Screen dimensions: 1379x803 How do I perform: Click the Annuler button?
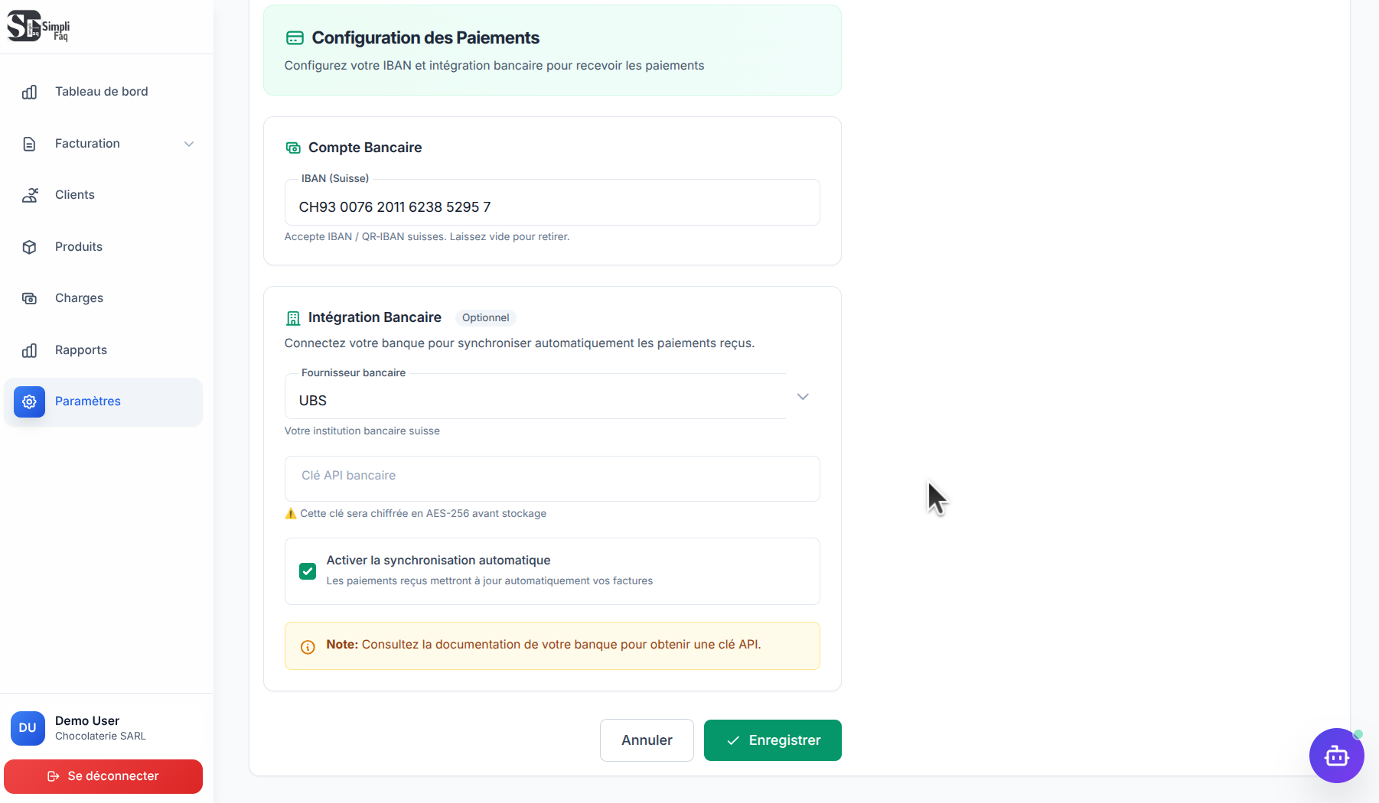[x=647, y=740]
